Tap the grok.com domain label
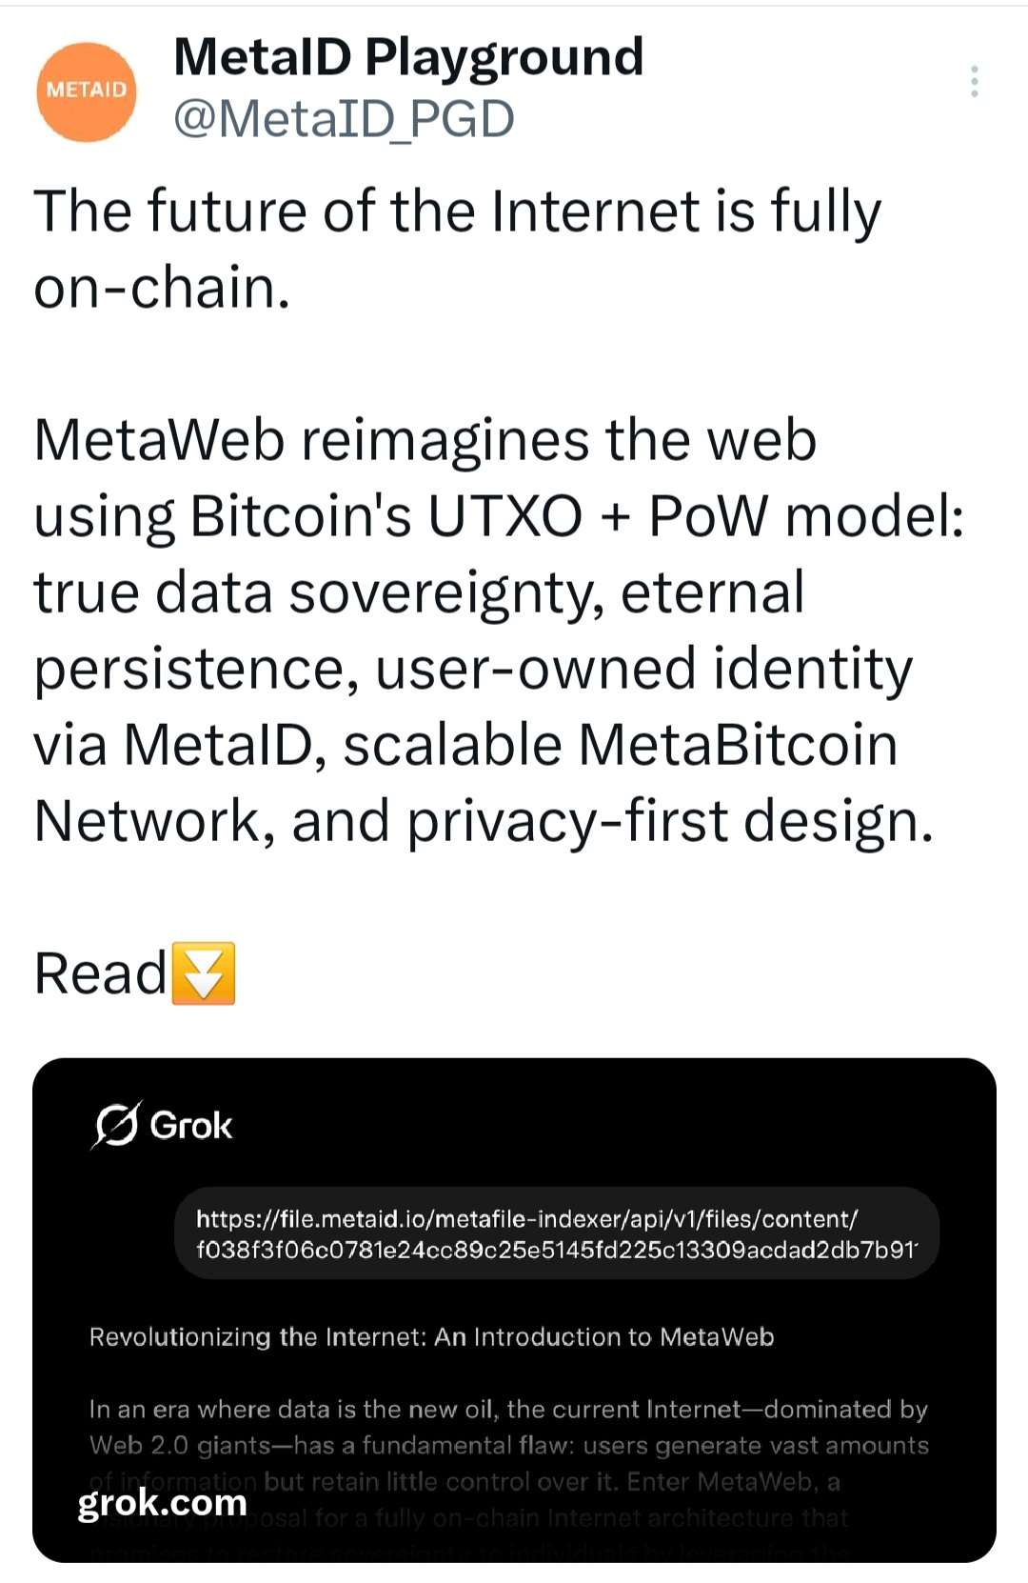1028x1583 pixels. pos(162,1502)
